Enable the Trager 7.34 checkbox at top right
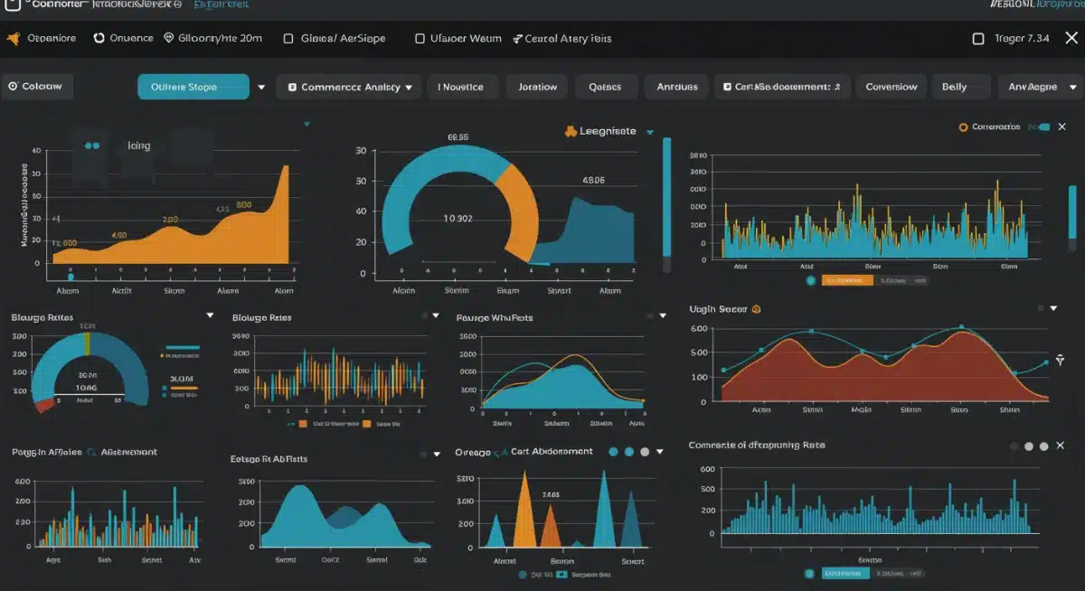The height and width of the screenshot is (591, 1085). pyautogui.click(x=979, y=38)
